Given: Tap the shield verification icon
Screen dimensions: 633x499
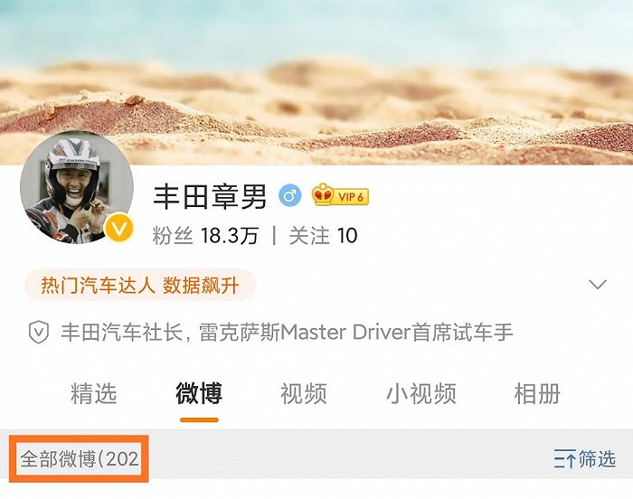Looking at the screenshot, I should pos(39,333).
